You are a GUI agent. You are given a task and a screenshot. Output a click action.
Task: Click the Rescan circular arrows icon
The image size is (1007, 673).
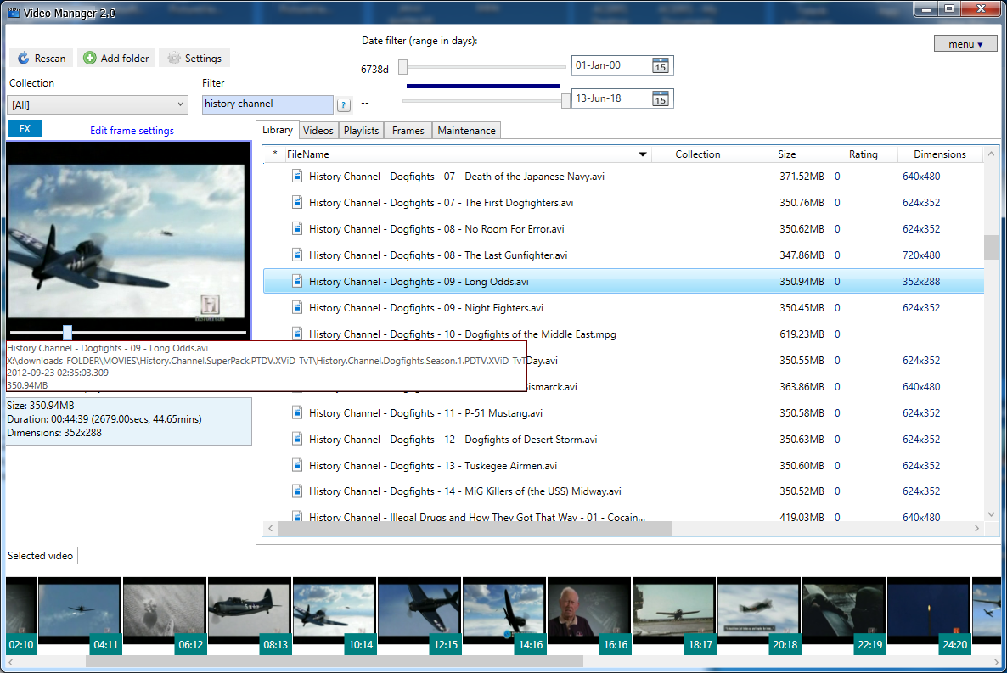23,58
